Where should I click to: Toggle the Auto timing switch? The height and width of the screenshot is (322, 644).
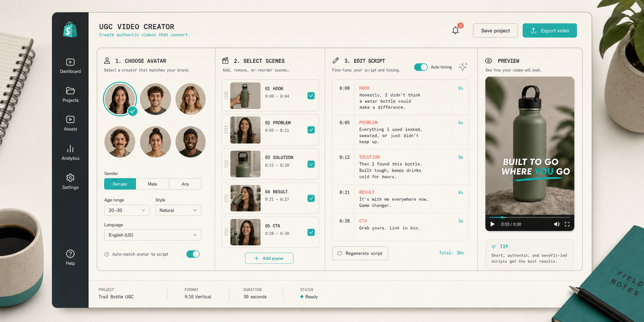(421, 67)
